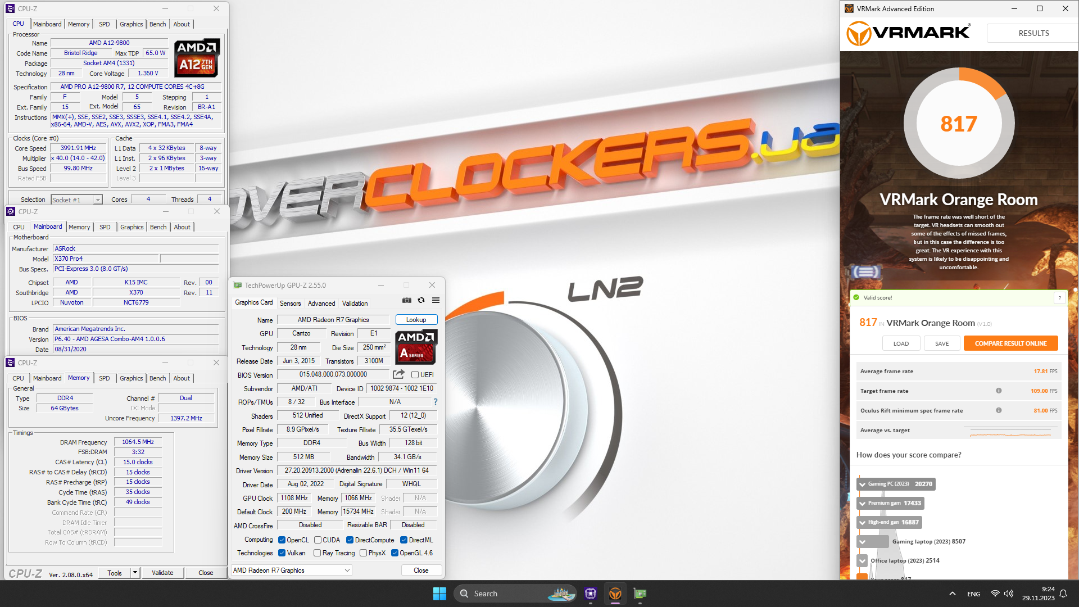Switch to the Validation tab in GPU-Z
1079x607 pixels.
355,303
